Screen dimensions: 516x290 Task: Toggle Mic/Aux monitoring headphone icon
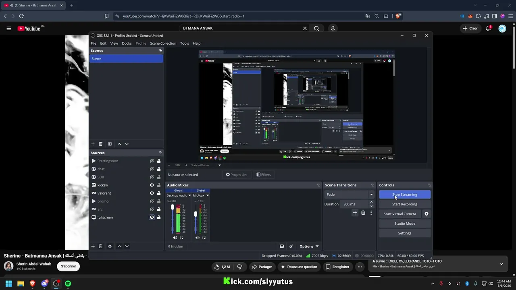coord(204,238)
